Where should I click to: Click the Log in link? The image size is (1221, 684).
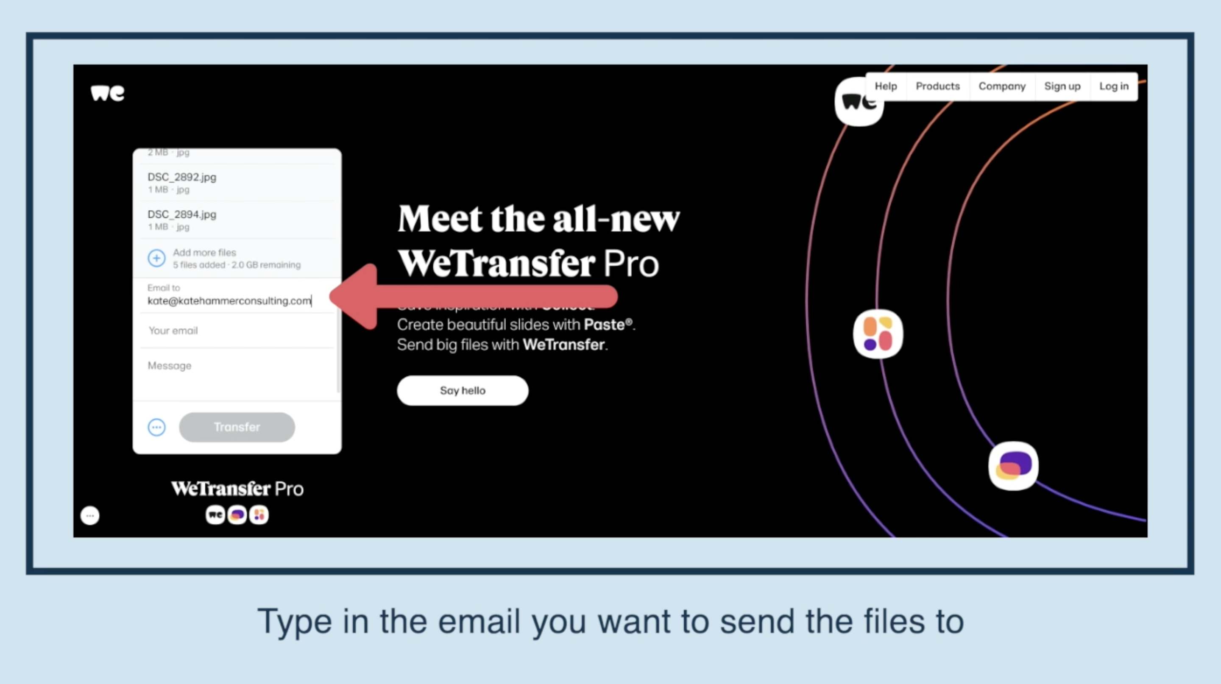1114,86
